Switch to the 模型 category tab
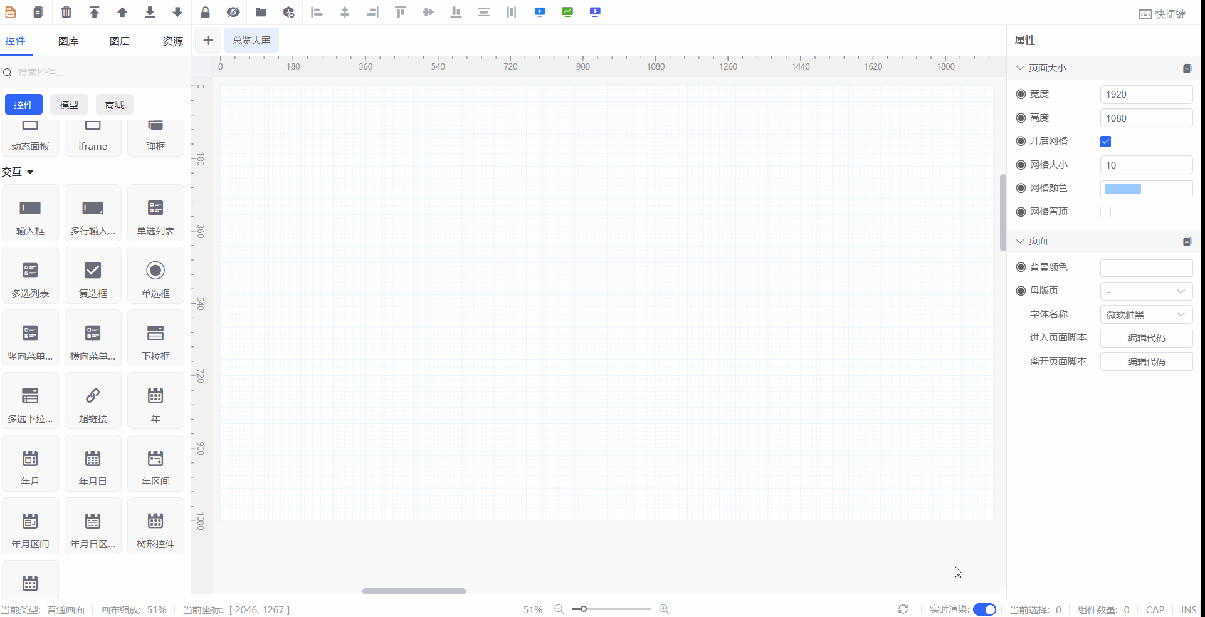The width and height of the screenshot is (1205, 617). pyautogui.click(x=69, y=105)
